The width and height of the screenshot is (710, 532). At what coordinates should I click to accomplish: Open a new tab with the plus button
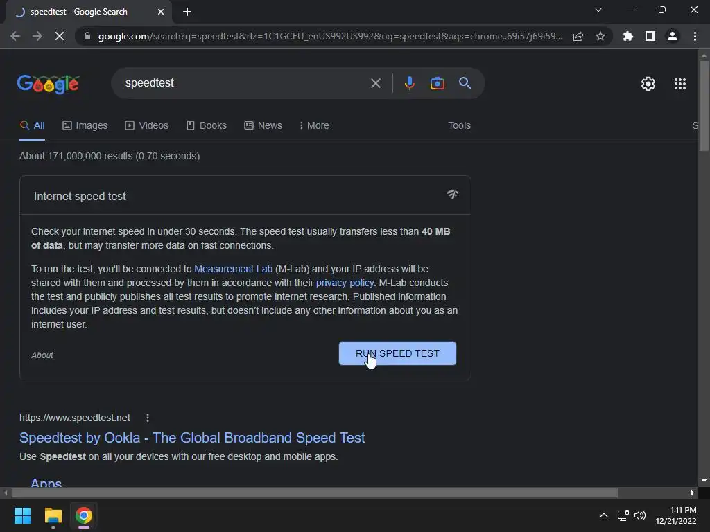pyautogui.click(x=187, y=12)
